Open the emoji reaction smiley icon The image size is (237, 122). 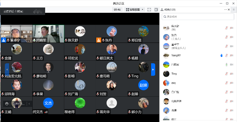click(x=7, y=104)
